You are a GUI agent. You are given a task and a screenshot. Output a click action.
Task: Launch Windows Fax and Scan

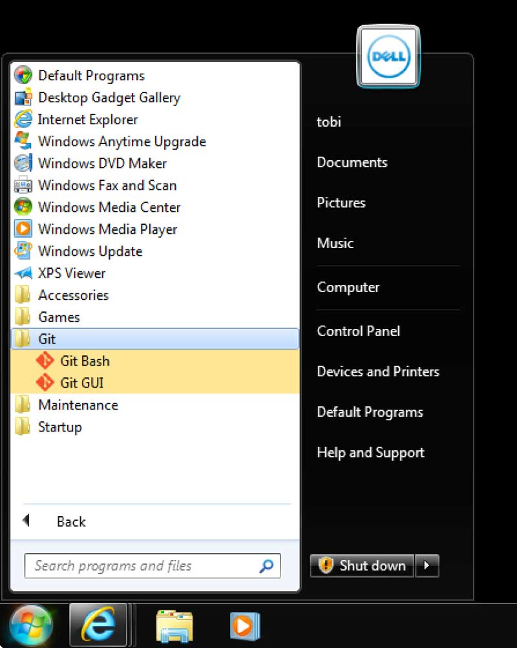pyautogui.click(x=107, y=185)
